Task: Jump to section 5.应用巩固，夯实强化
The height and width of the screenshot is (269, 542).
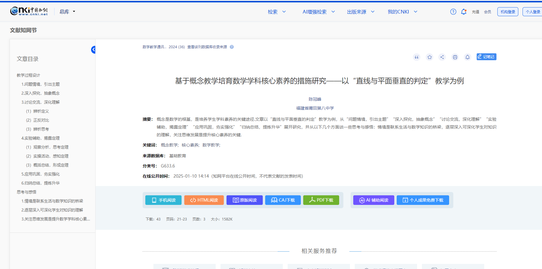Action: click(x=40, y=174)
